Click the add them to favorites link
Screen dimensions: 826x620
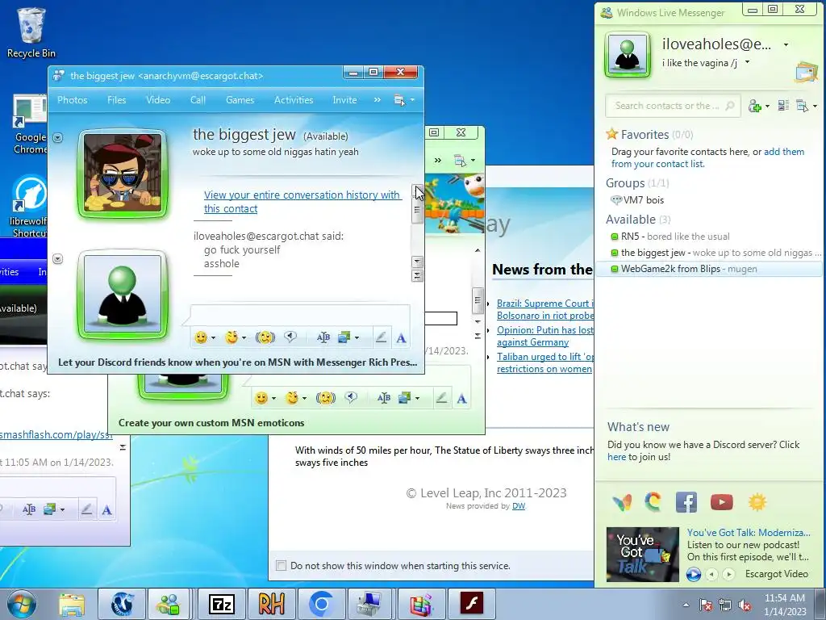coord(784,151)
